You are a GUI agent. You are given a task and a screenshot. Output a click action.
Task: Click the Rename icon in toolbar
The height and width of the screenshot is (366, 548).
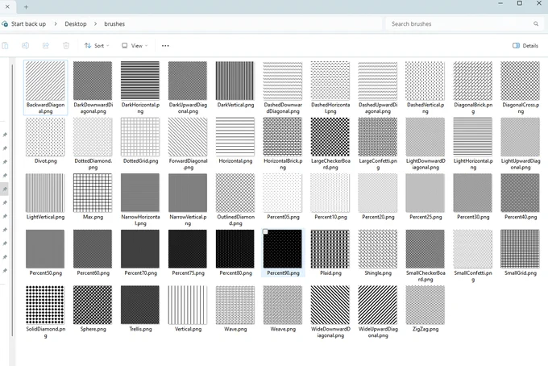(25, 45)
